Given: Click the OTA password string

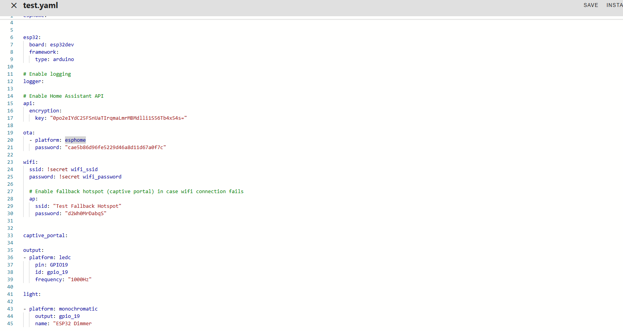Looking at the screenshot, I should (115, 148).
